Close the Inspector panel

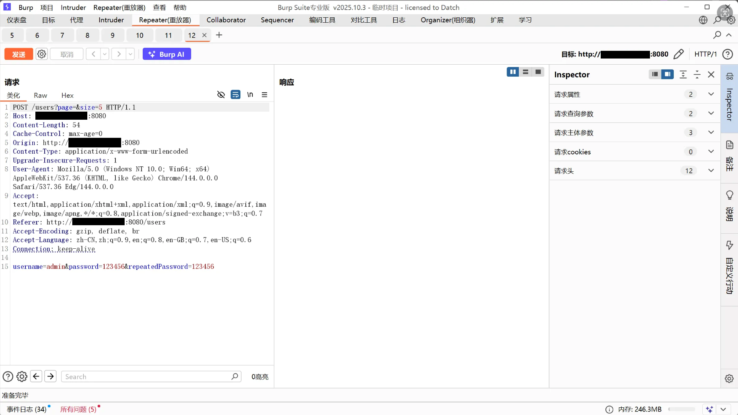click(711, 74)
